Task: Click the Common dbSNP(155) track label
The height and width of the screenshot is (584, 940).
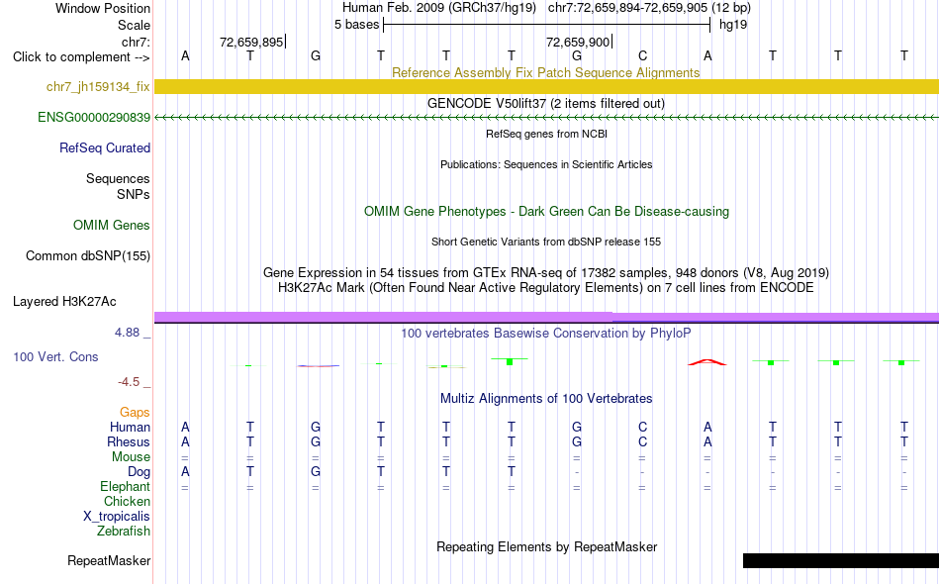Action: pos(88,256)
